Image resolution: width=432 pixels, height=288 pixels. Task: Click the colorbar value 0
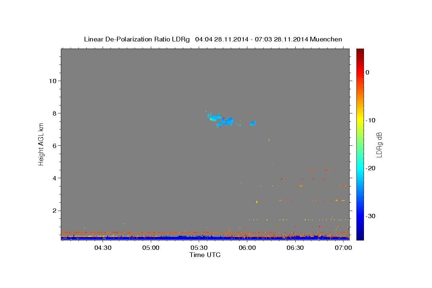(367, 72)
